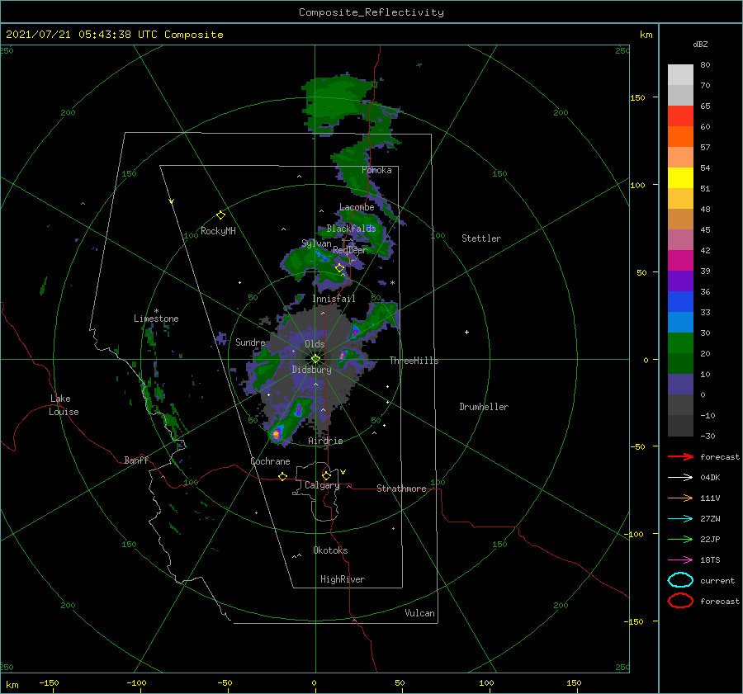Click the indigo 0-10 dBZ swatch
The height and width of the screenshot is (694, 743).
(x=680, y=385)
